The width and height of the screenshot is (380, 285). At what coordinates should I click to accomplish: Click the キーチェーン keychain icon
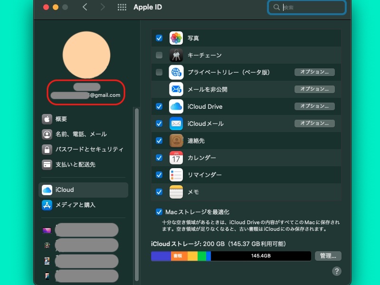[176, 55]
